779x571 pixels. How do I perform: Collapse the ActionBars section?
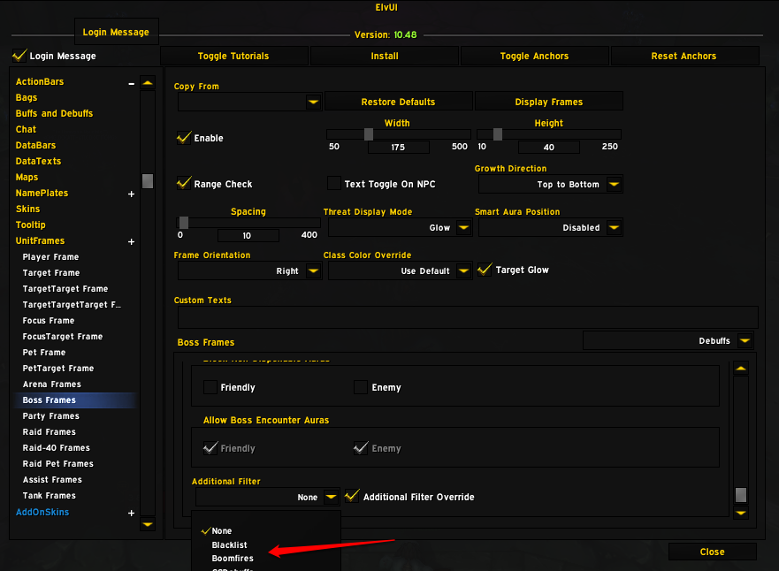click(x=131, y=83)
